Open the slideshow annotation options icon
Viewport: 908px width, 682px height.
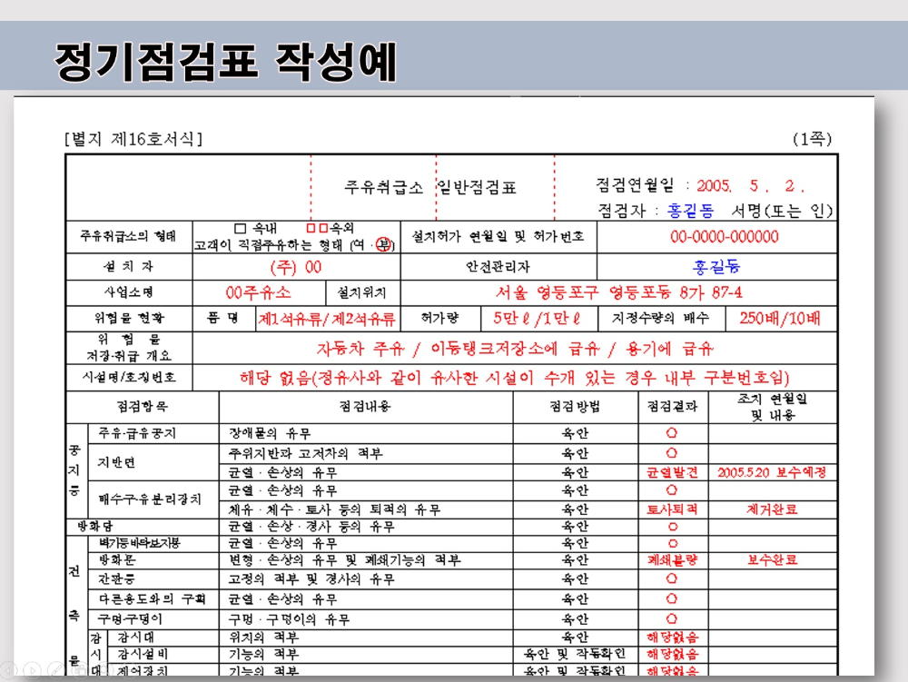coord(80,669)
